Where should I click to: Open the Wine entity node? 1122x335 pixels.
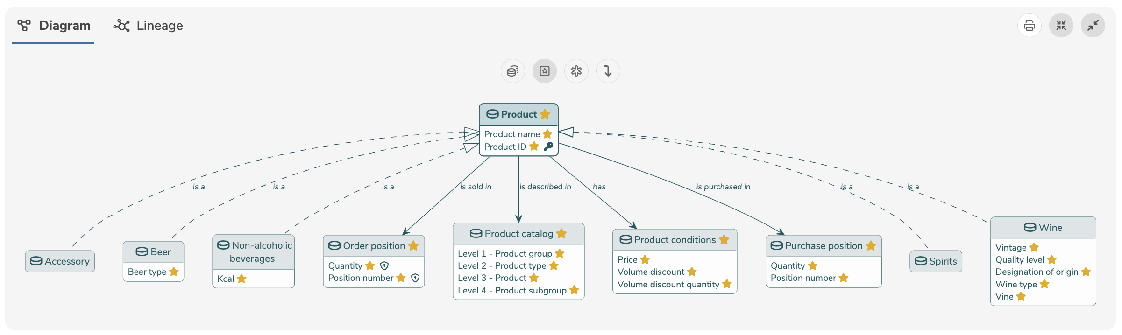pyautogui.click(x=1043, y=228)
